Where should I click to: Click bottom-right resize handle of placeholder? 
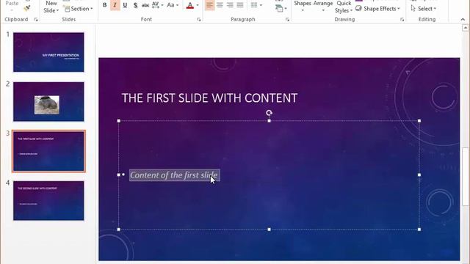(x=419, y=230)
